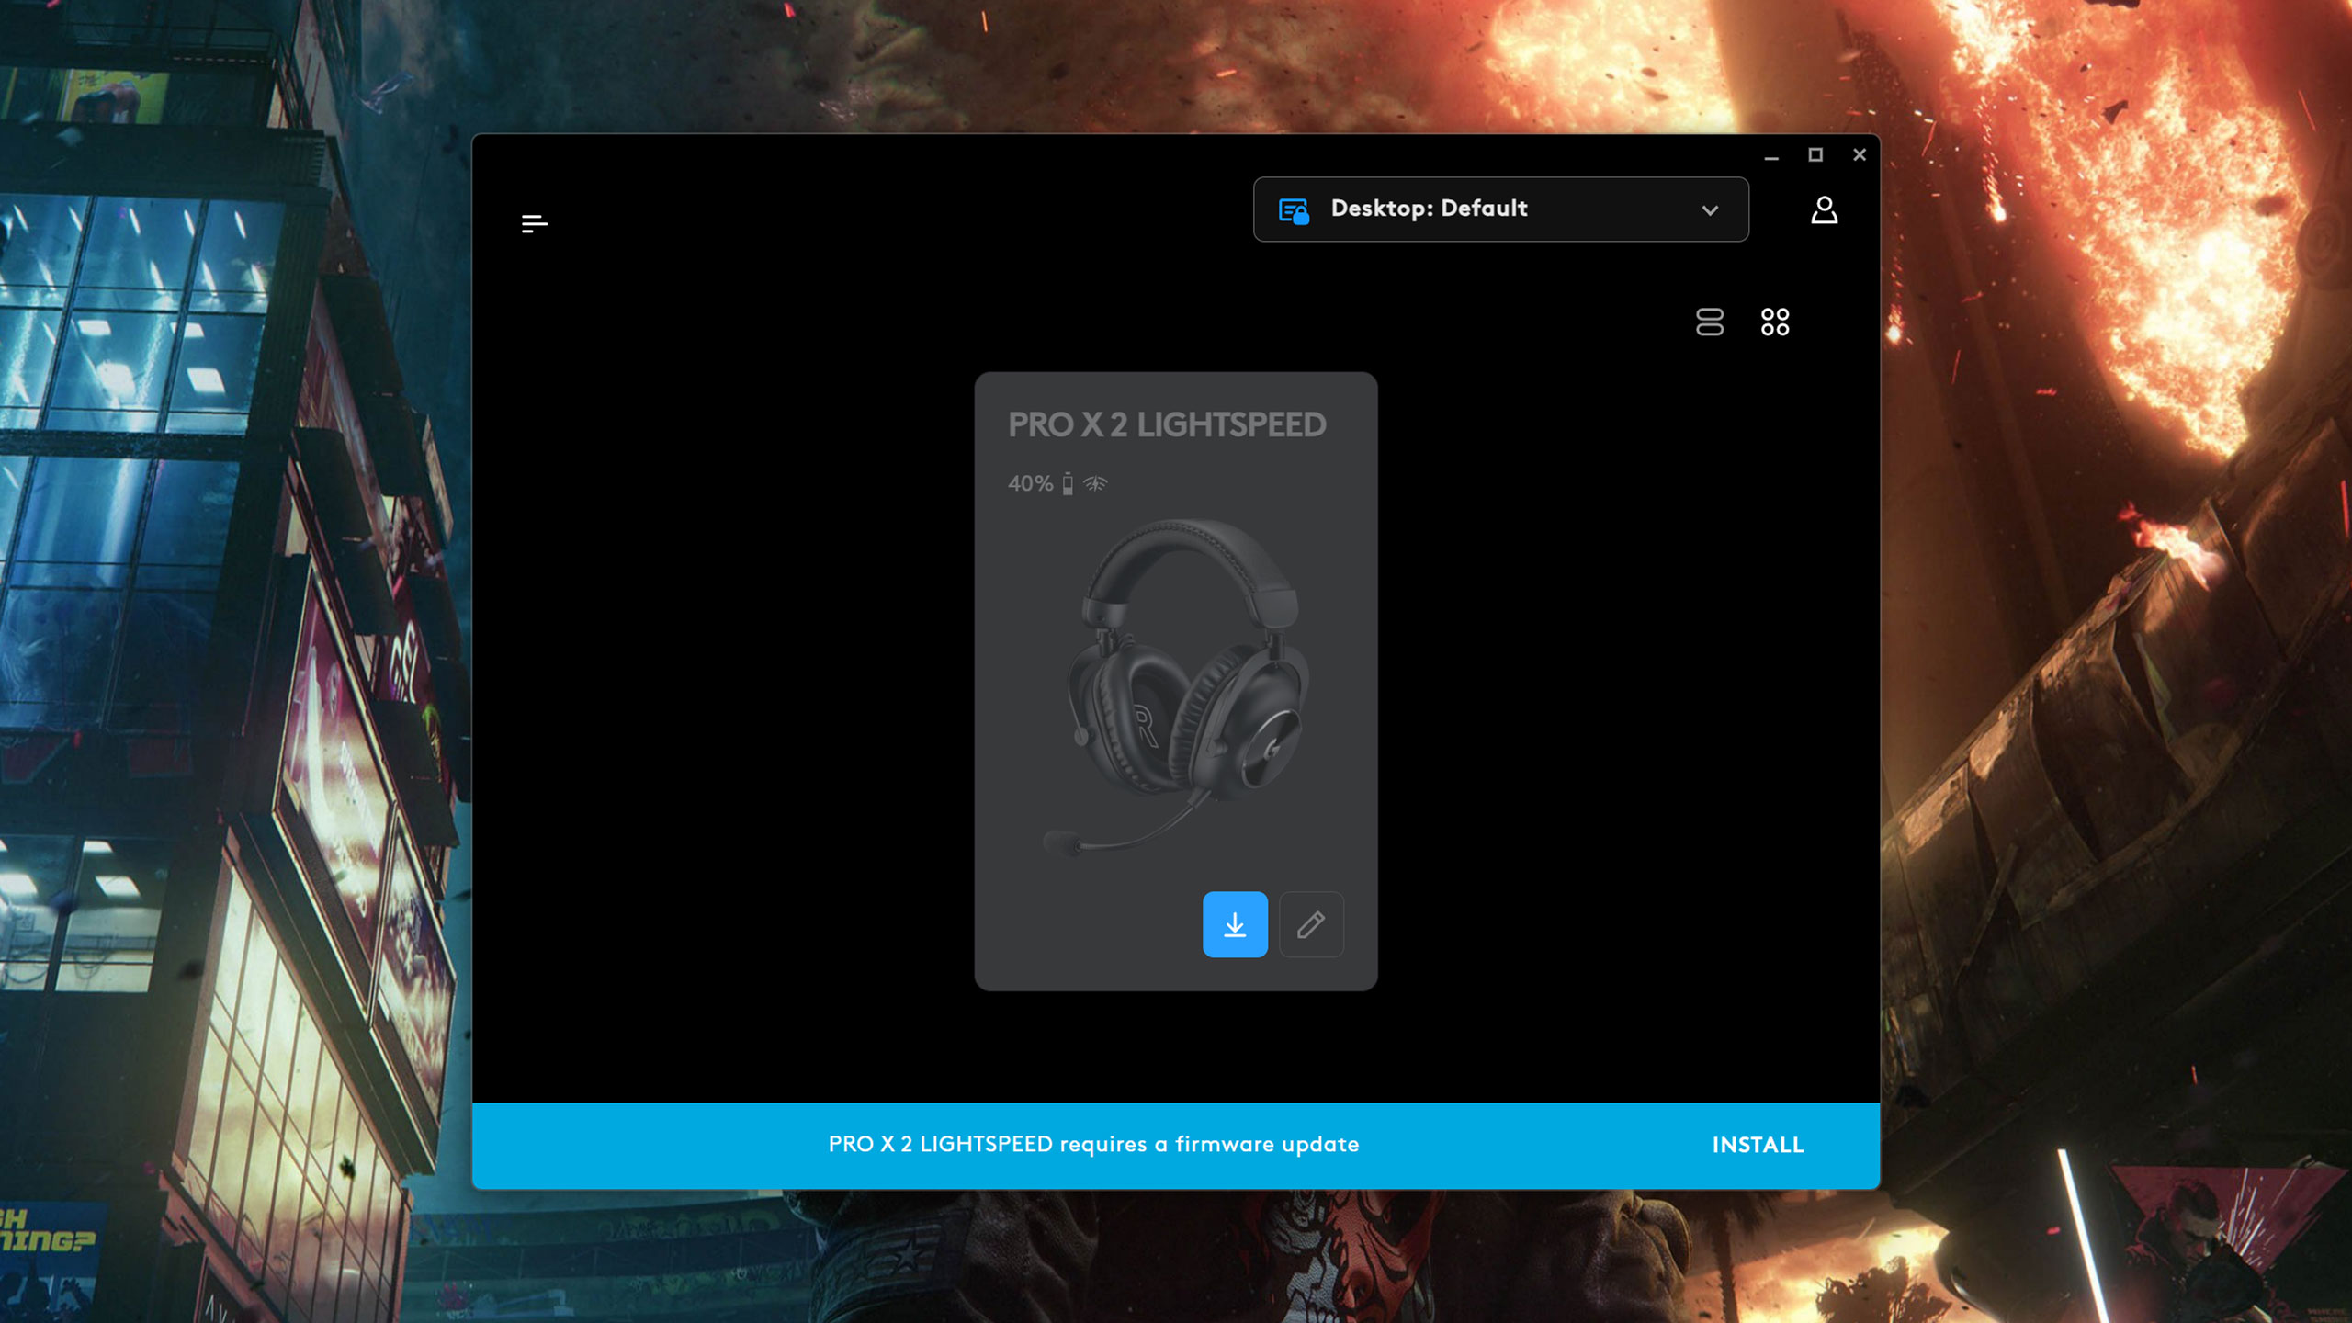Click the firmware update required message

(x=1093, y=1145)
